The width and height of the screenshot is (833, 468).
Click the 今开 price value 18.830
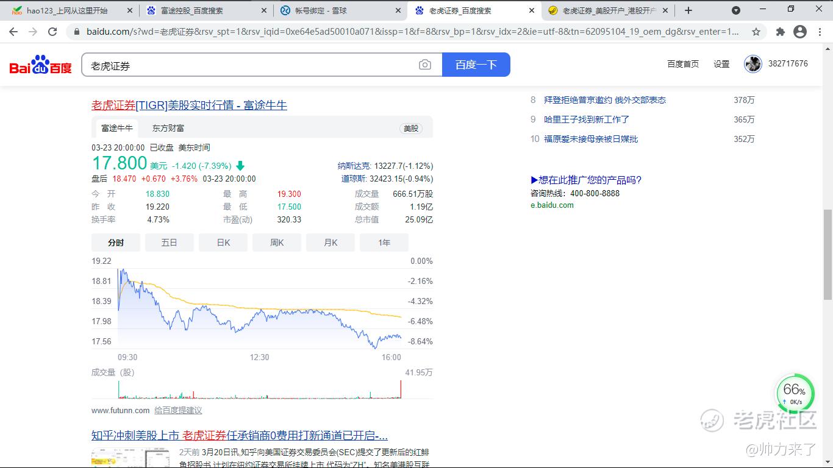coord(157,194)
